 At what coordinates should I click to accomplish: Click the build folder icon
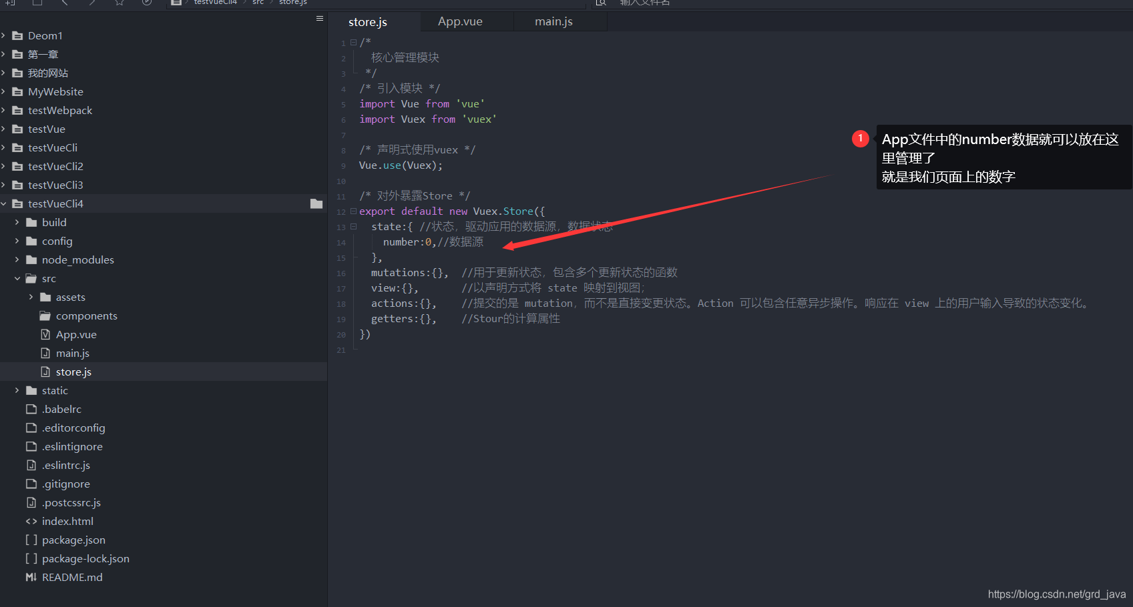[x=31, y=222]
